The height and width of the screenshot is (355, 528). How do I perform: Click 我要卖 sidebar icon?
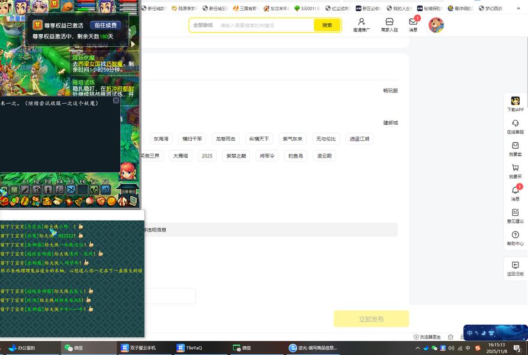point(515,149)
